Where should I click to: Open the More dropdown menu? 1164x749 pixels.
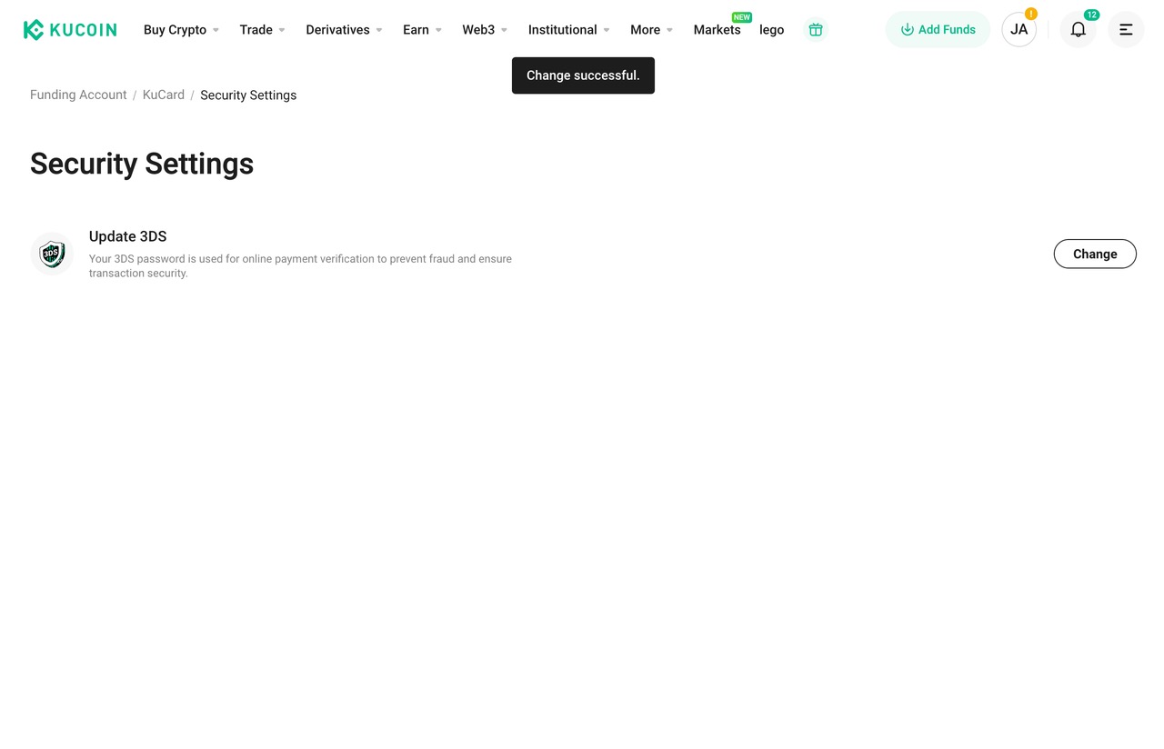[651, 30]
